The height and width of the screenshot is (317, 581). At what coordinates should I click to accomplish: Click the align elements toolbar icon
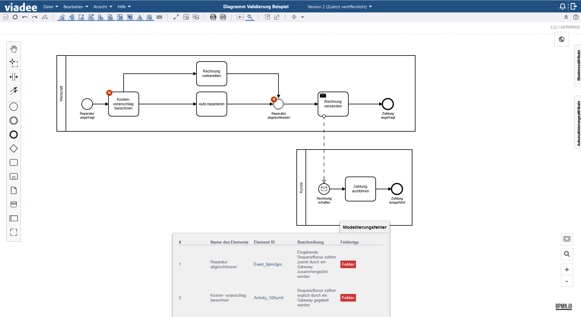tap(294, 17)
